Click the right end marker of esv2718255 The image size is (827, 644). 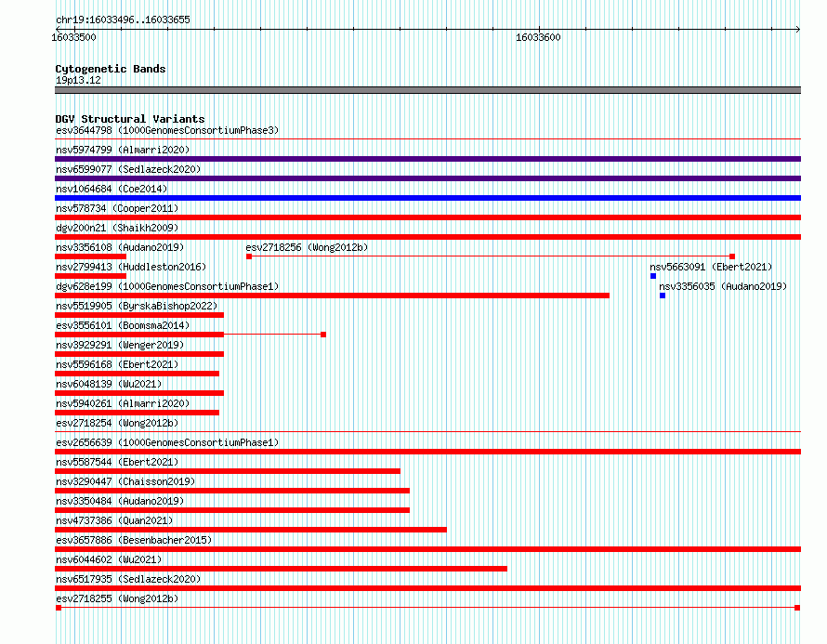tap(797, 608)
